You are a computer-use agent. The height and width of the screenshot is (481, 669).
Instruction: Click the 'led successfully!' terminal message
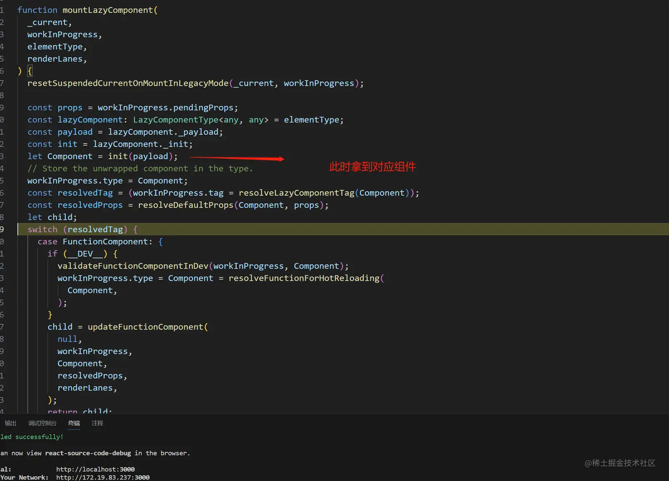click(x=32, y=437)
